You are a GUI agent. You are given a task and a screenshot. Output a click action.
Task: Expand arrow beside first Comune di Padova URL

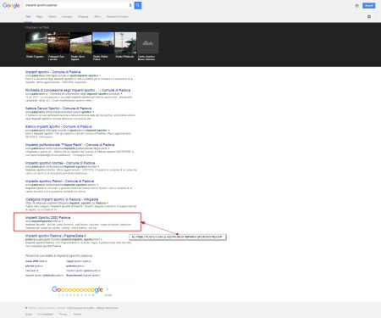coord(100,75)
